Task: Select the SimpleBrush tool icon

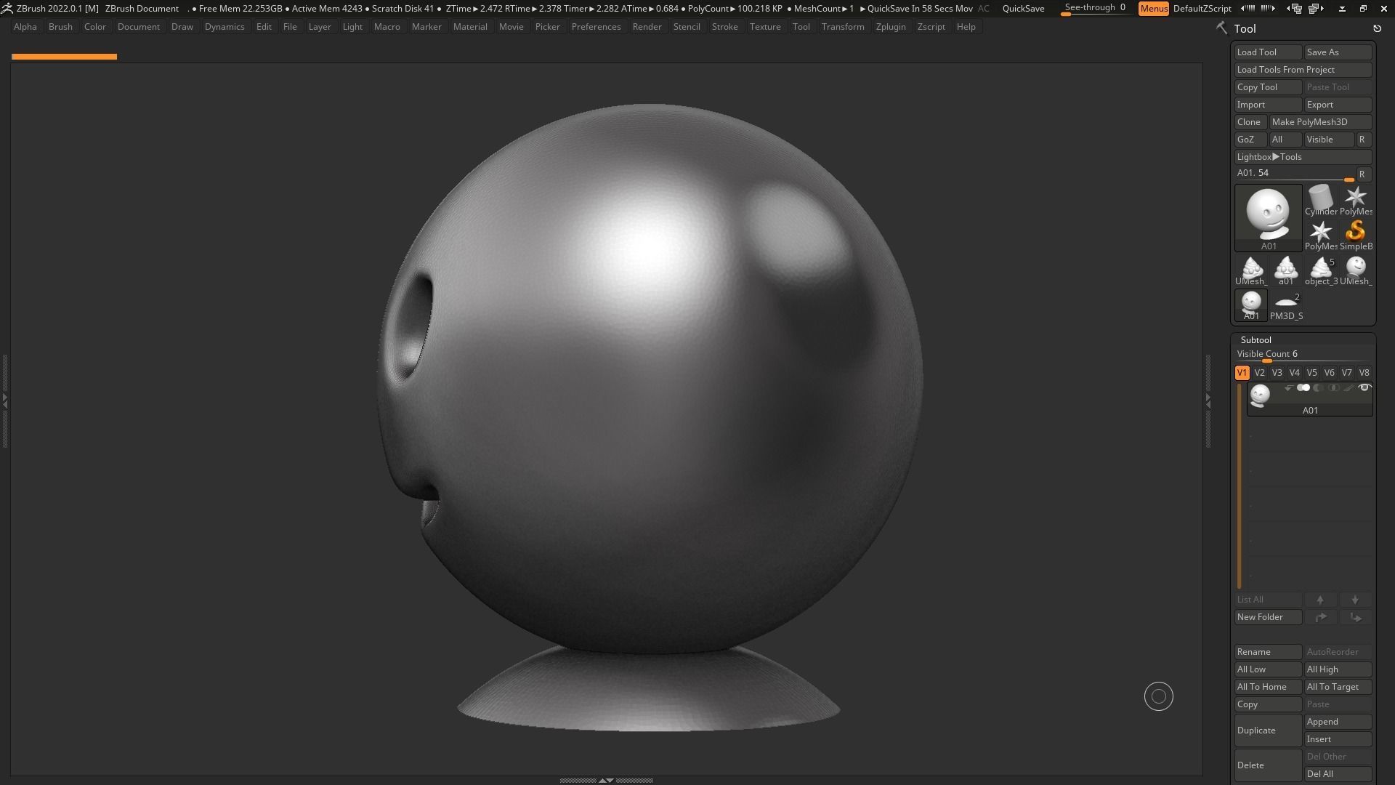Action: point(1355,235)
